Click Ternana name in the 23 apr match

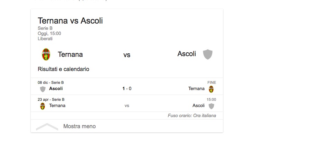tap(57, 106)
